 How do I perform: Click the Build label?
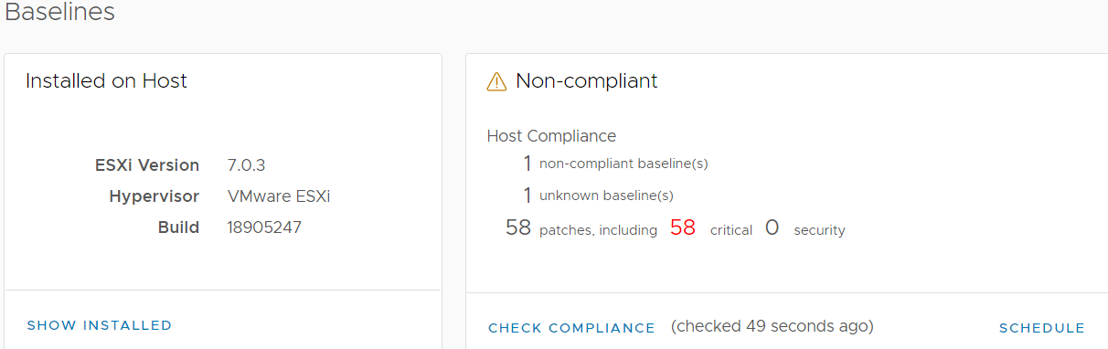[178, 227]
